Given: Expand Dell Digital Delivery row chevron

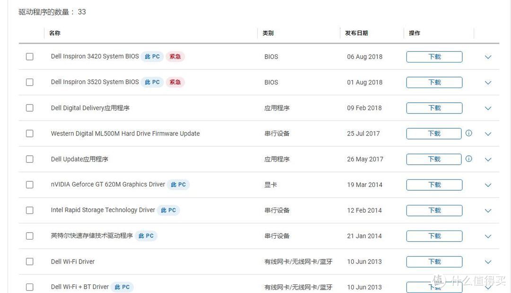Looking at the screenshot, I should pyautogui.click(x=488, y=108).
